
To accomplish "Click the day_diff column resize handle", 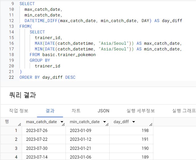I will (151, 125).
